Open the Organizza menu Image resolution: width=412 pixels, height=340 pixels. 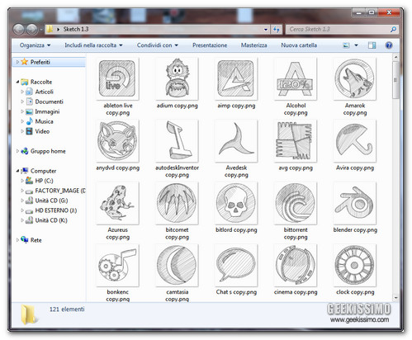pyautogui.click(x=35, y=45)
